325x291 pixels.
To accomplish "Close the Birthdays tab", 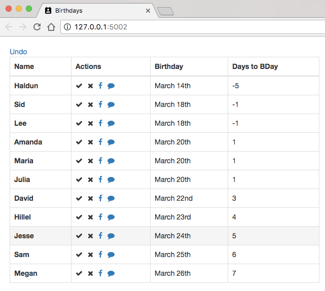I will click(148, 11).
